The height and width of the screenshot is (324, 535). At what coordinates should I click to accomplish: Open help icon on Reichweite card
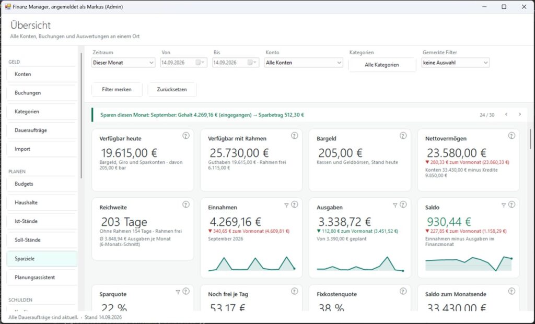pos(185,205)
